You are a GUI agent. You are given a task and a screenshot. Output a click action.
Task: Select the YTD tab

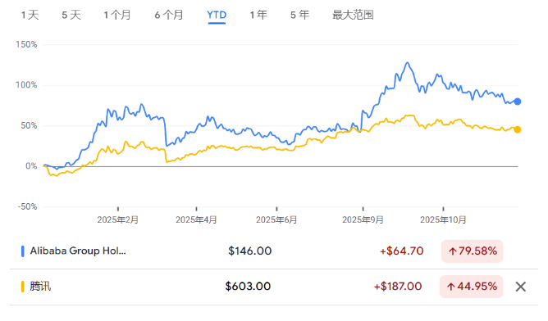pos(217,15)
